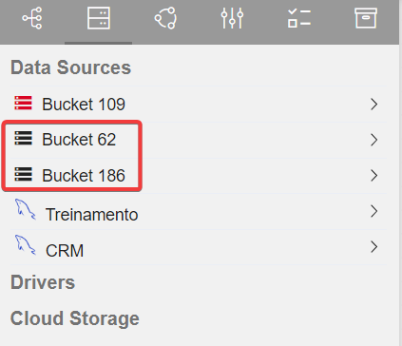Screen dimensions: 402x346
Task: Click the Bucket 186 storage icon
Action: pos(23,174)
